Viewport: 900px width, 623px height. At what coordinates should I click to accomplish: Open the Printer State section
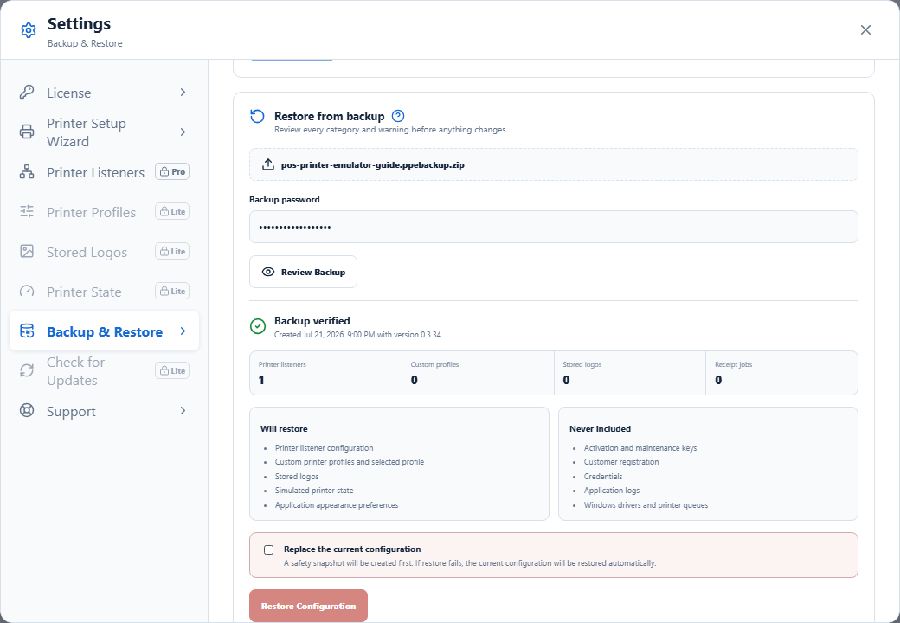104,292
